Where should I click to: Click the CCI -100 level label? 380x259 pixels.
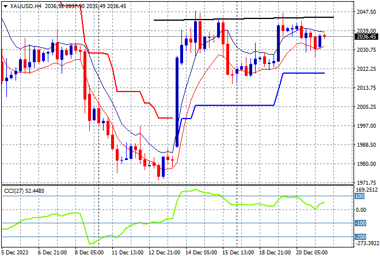coord(359,223)
